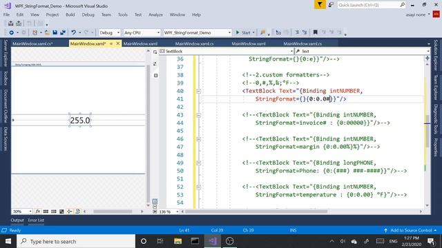Click the Quick Launch magnifier icon
This screenshot has width=442, height=248.
click(x=402, y=5)
